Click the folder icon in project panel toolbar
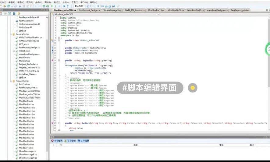The height and width of the screenshot is (162, 270). [19, 13]
